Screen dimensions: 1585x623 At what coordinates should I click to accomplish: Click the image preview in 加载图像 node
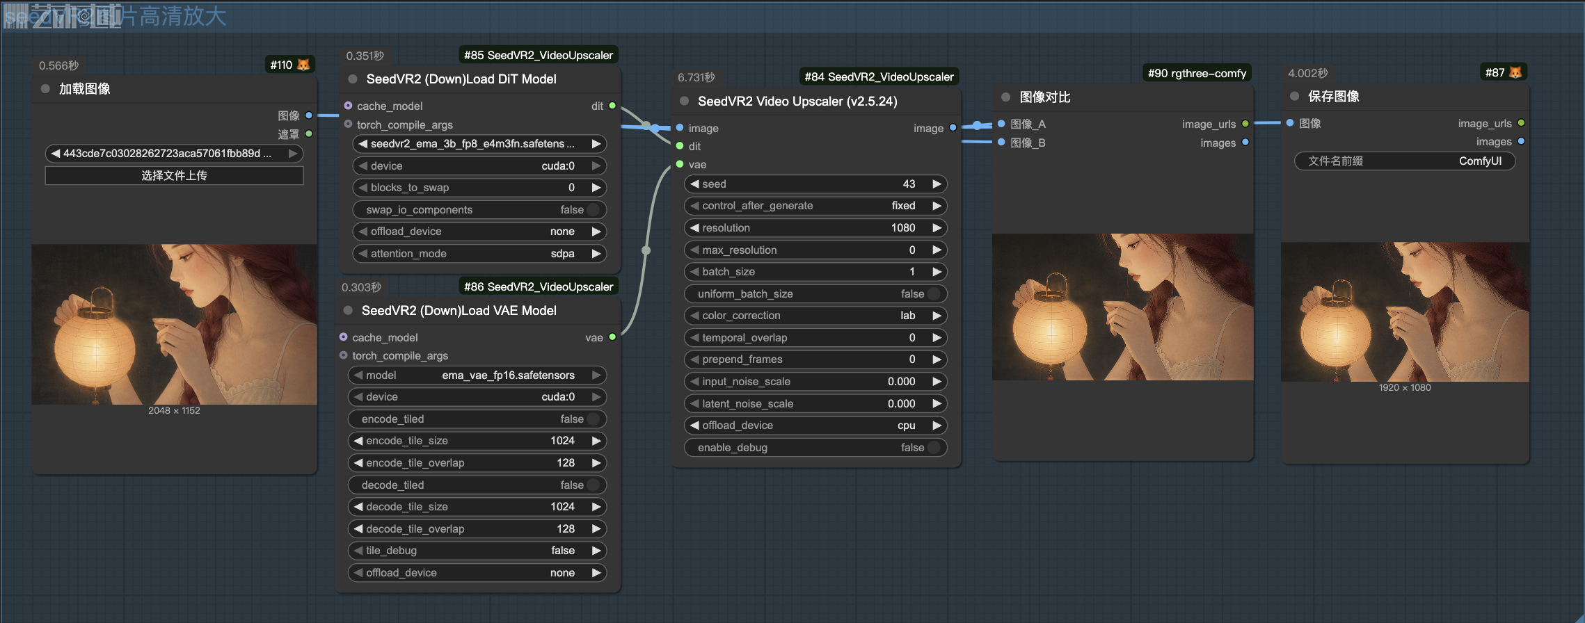pos(174,324)
